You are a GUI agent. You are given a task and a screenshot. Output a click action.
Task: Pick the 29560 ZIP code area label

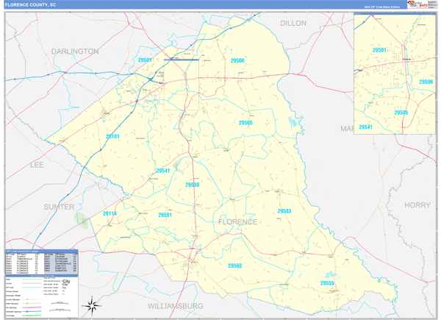pyautogui.click(x=234, y=266)
